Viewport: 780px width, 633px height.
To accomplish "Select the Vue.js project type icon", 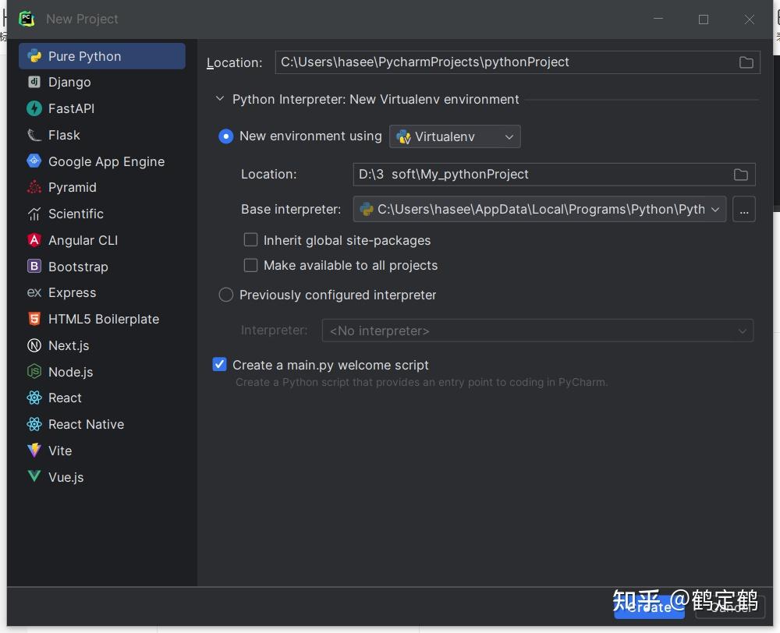I will [34, 477].
